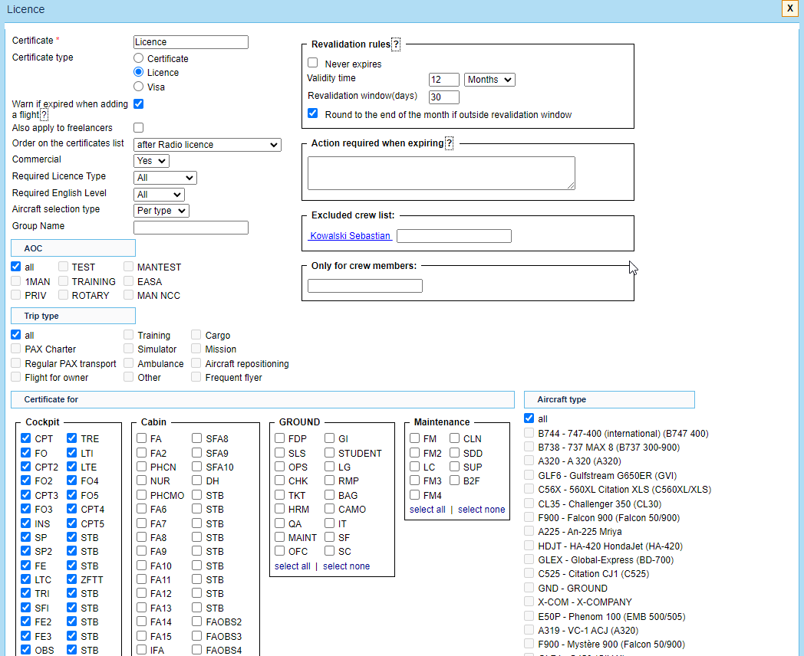
Task: Open Required Licence Type dropdown
Action: (165, 178)
